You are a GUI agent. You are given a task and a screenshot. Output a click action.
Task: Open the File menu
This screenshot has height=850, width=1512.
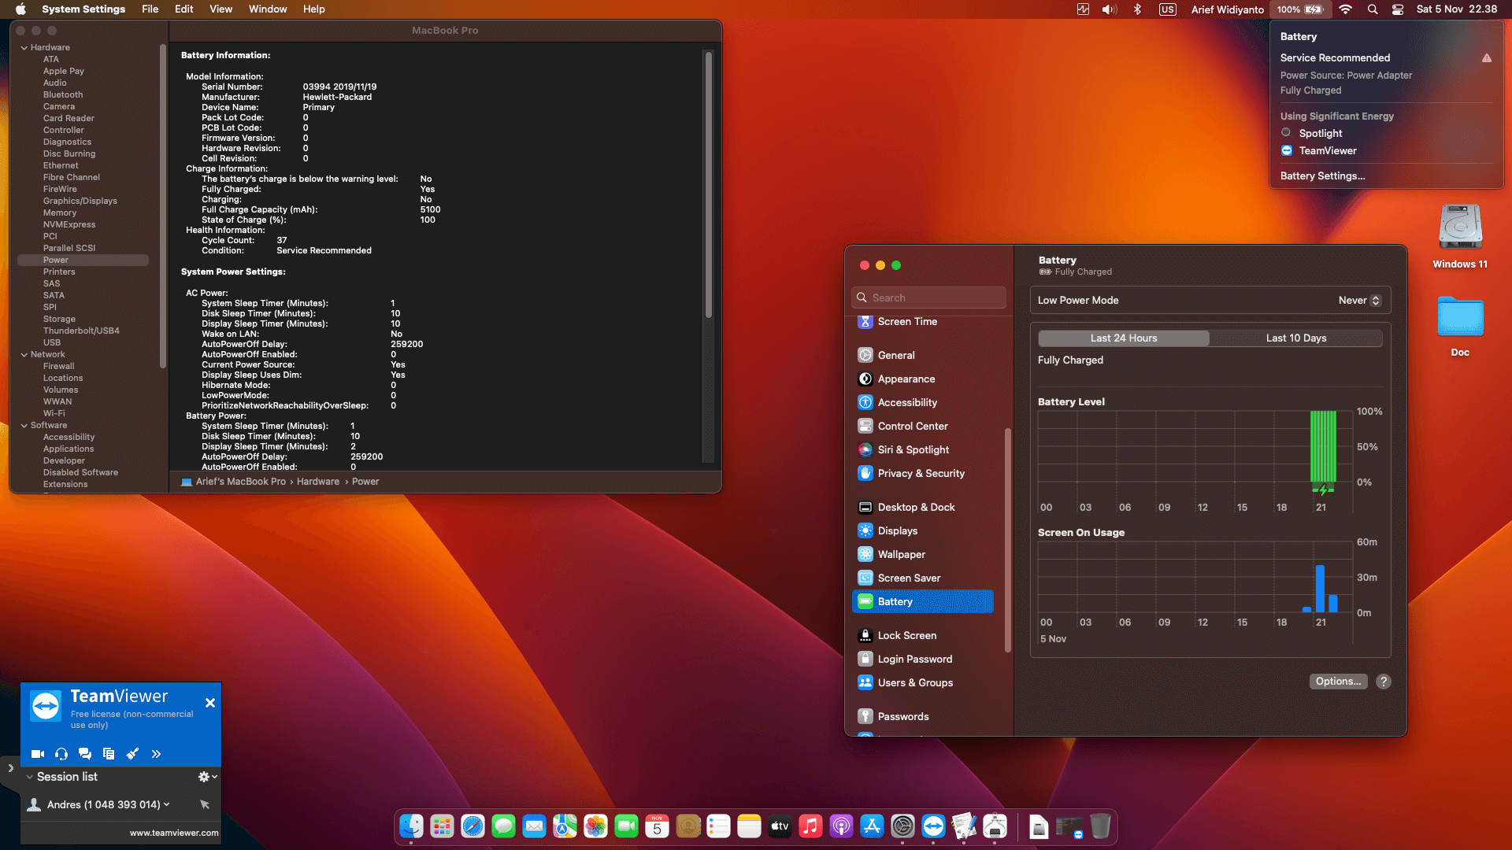pos(150,9)
